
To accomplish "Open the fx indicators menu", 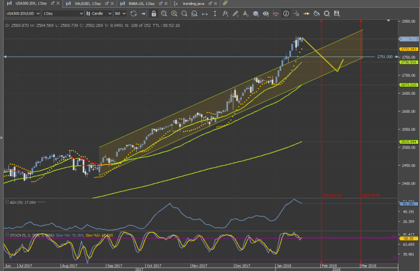I will [225, 13].
